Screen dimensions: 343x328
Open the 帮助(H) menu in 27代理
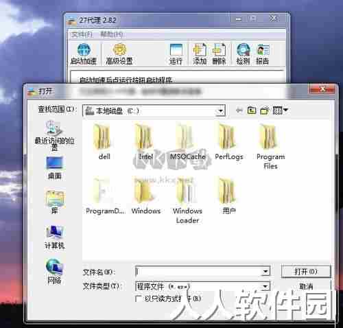111,34
